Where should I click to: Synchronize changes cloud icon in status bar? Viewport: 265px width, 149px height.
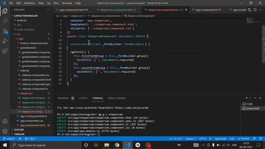tap(20, 139)
